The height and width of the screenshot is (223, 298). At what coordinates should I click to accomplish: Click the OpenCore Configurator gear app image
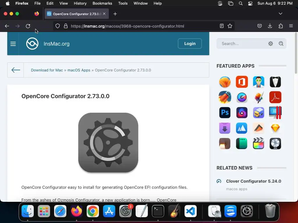pos(108,143)
